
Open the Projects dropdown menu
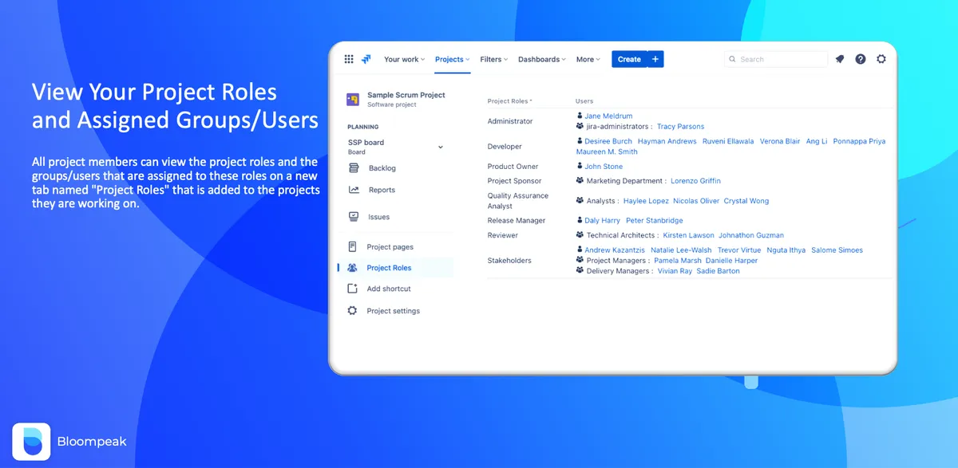click(453, 59)
